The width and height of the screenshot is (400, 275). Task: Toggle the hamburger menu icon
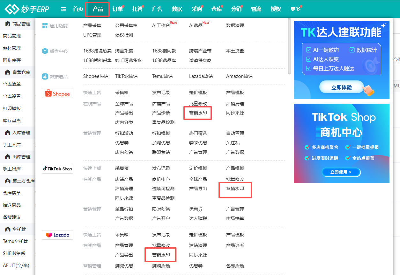point(63,9)
